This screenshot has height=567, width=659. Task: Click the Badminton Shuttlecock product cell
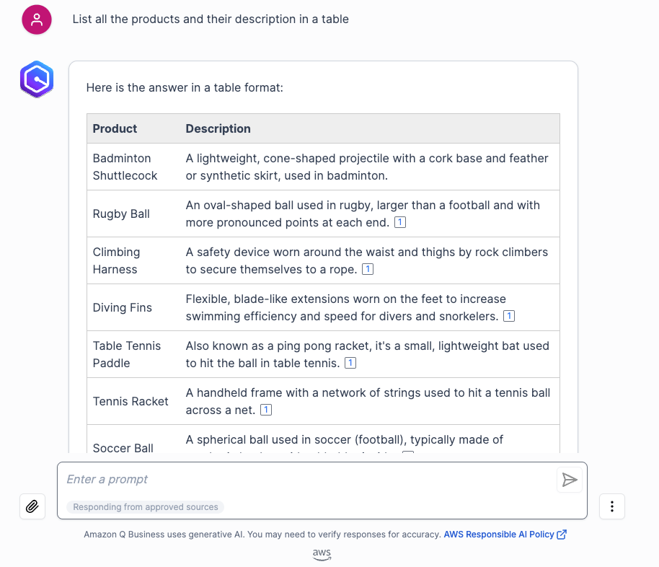tap(125, 167)
